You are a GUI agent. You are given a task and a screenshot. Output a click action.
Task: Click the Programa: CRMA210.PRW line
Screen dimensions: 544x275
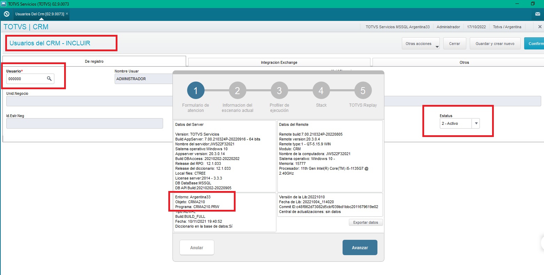(197, 207)
